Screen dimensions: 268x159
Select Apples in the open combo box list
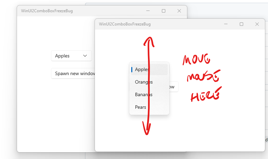[x=149, y=70]
